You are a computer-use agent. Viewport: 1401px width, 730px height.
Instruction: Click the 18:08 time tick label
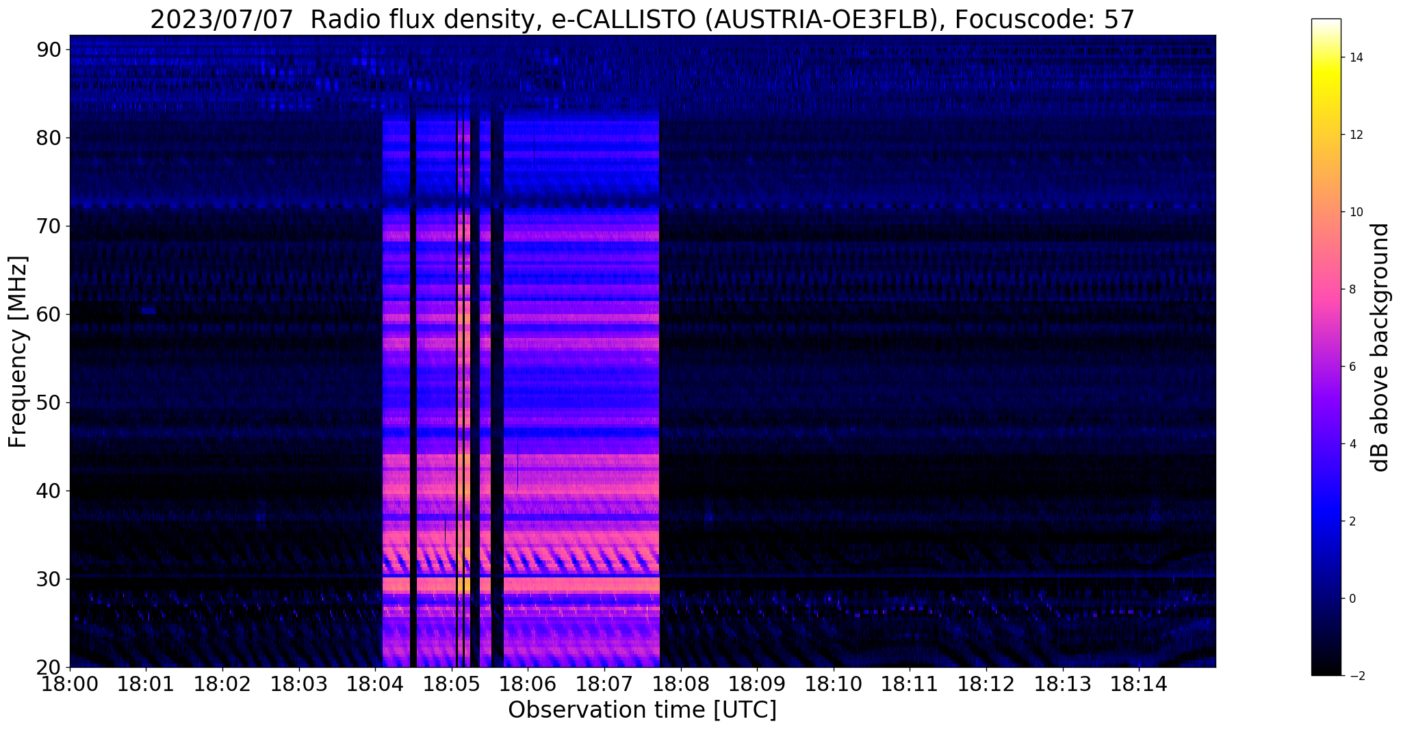point(681,684)
